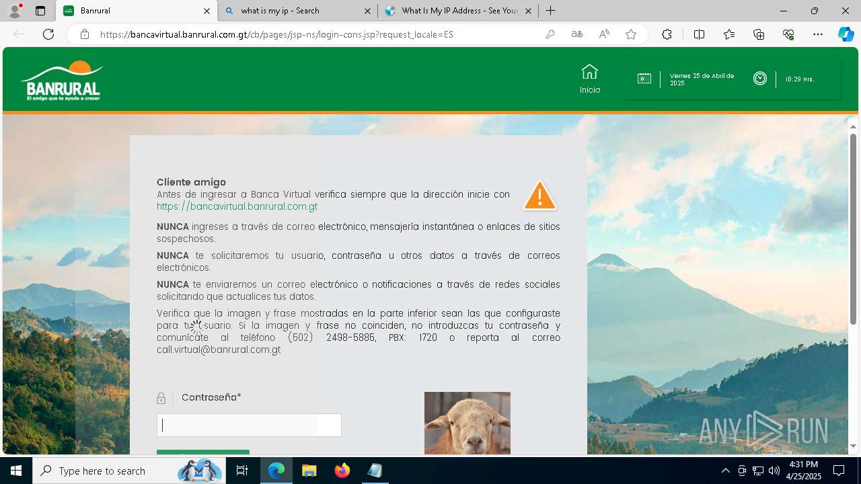Viewport: 861px width, 484px height.
Task: Click the green button below password field
Action: click(x=203, y=452)
